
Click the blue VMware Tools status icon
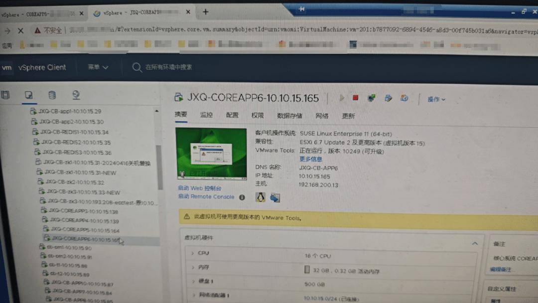click(275, 197)
